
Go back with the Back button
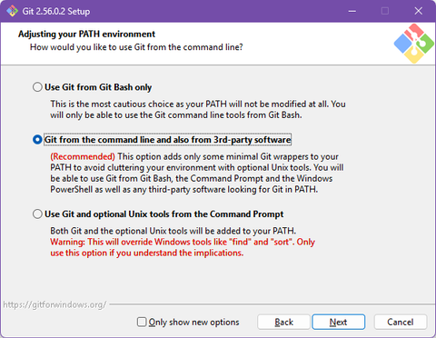point(283,322)
